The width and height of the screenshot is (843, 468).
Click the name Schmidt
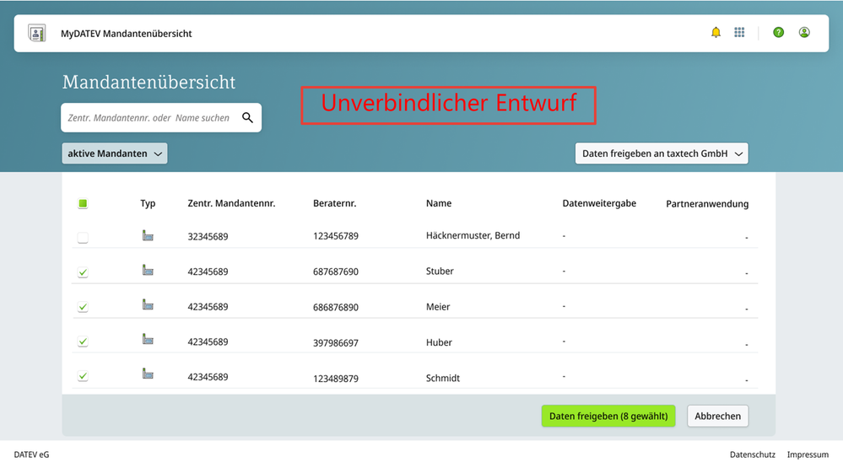click(x=442, y=378)
